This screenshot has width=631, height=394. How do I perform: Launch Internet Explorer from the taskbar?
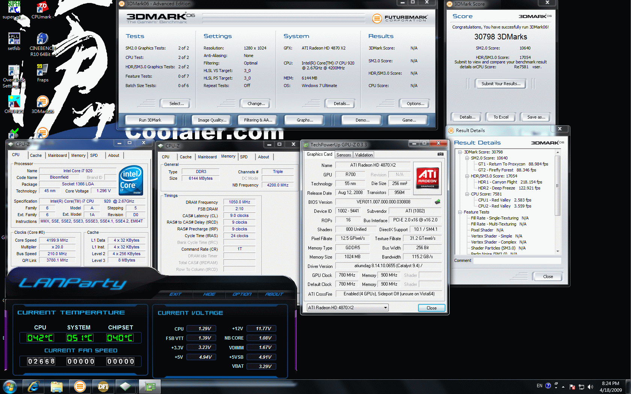click(33, 386)
